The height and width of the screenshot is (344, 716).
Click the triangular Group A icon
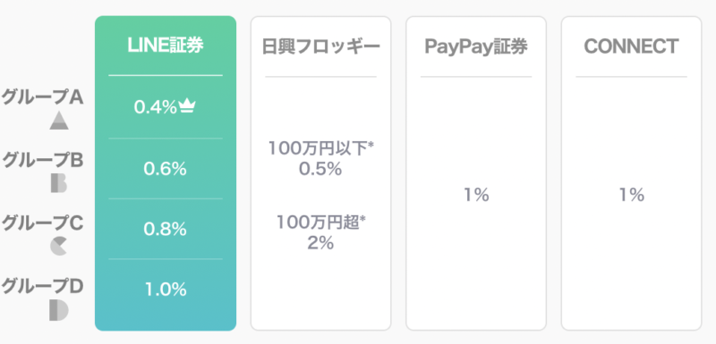pos(59,121)
